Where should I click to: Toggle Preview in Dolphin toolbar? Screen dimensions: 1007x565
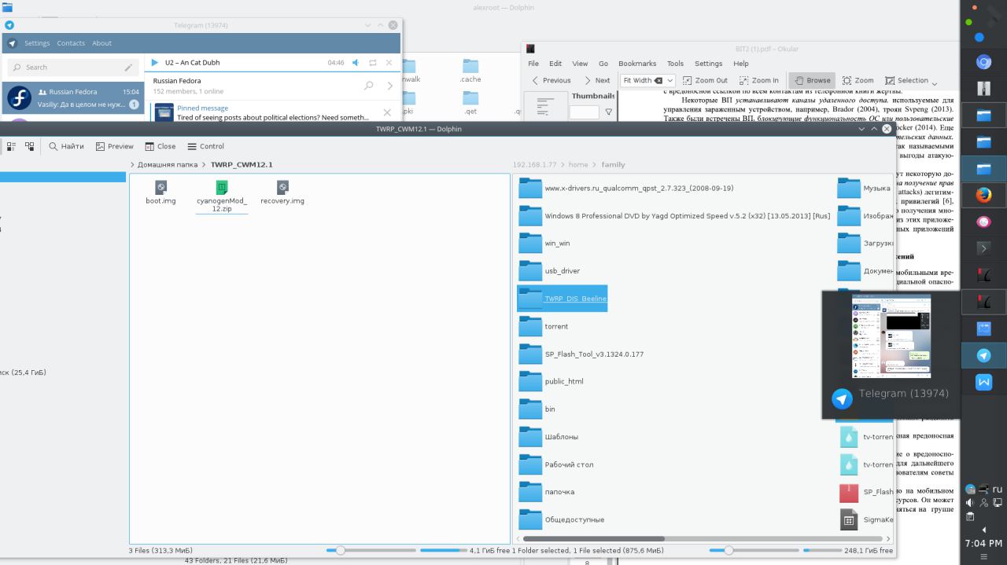(115, 146)
